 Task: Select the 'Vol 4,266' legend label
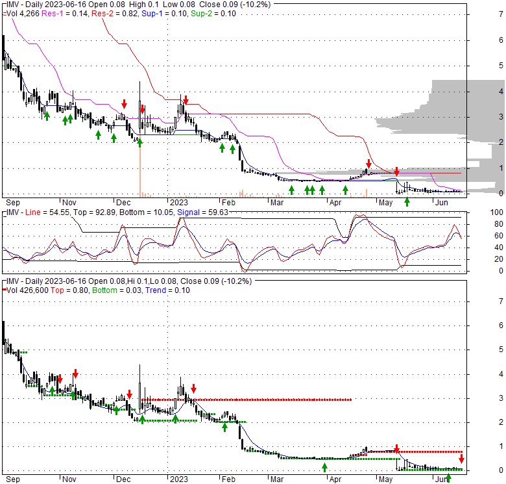(x=23, y=14)
